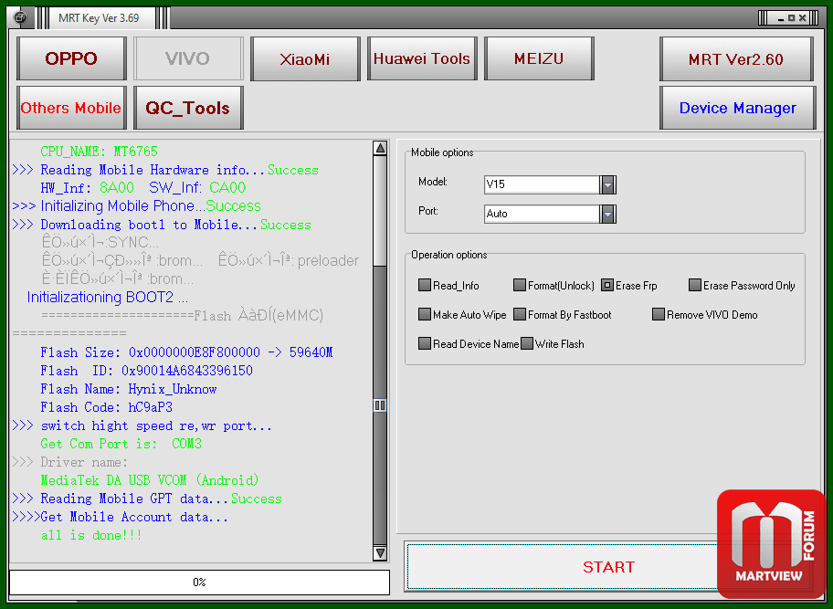Screen dimensions: 833x609
Task: Minimize the MRT Key window
Action: 780,18
